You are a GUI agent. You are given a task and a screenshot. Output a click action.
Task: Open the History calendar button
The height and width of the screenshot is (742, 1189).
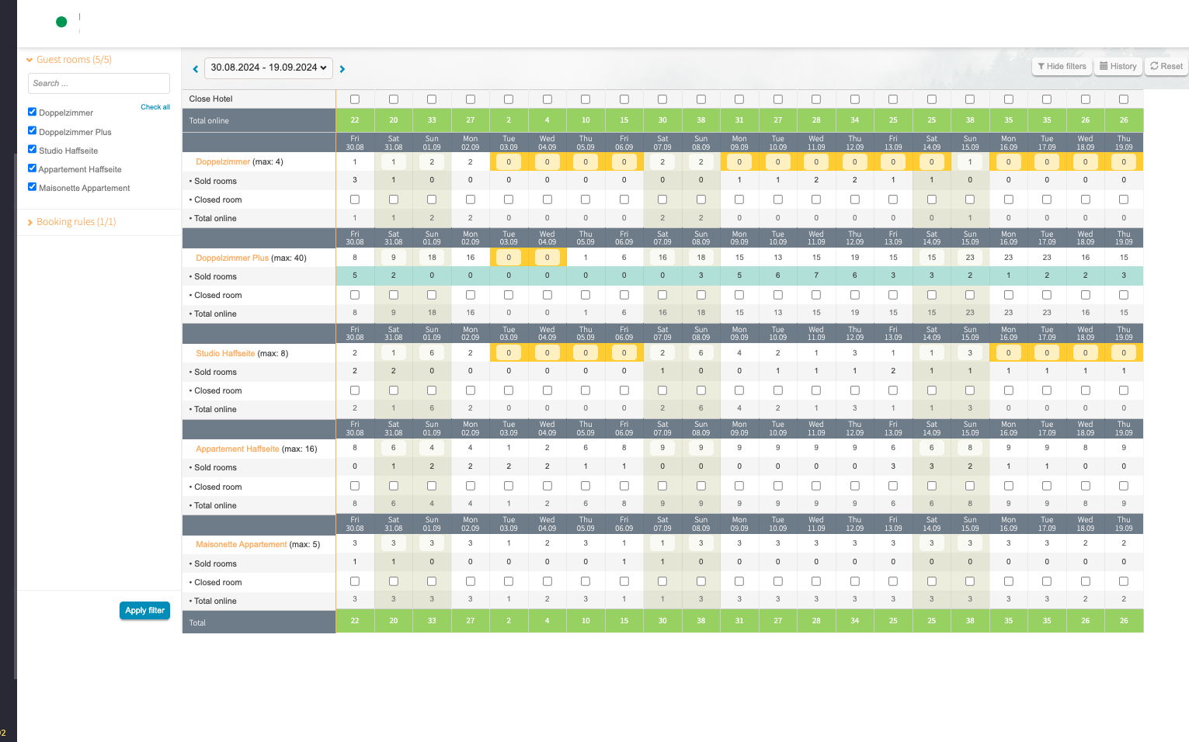click(x=1118, y=67)
